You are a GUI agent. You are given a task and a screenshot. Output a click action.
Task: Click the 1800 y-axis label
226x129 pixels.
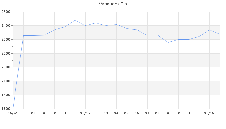coord(6,109)
